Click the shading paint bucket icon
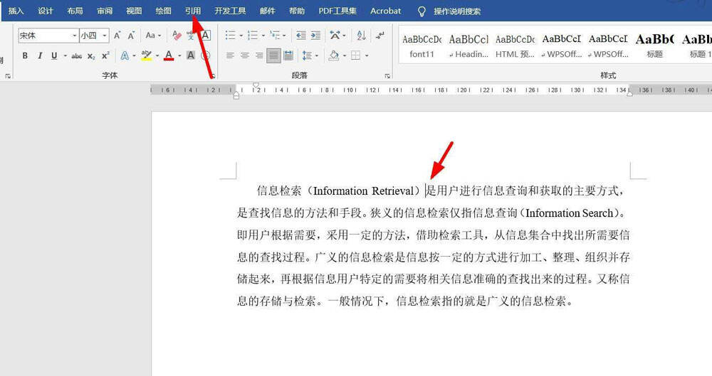712x376 pixels. [334, 55]
